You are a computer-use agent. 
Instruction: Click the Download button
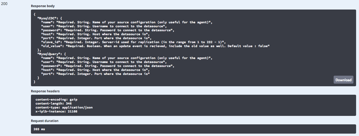pyautogui.click(x=343, y=80)
